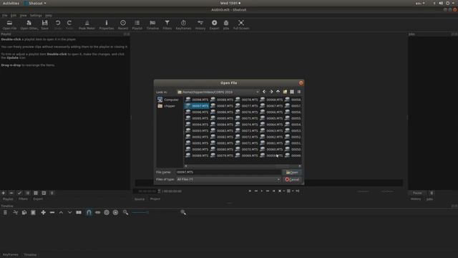Click the timeline Overwrite down-arrow icon
Screen dimensions: 458x258
point(69,212)
